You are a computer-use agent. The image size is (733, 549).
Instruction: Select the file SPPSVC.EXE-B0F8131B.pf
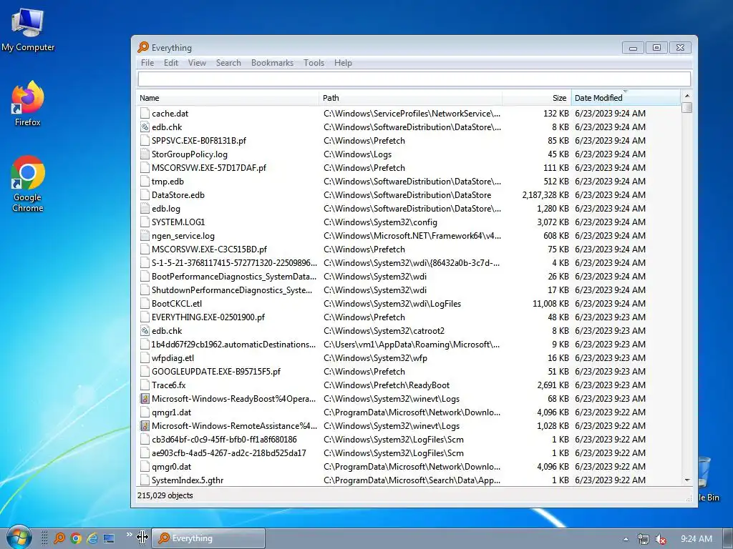(199, 141)
